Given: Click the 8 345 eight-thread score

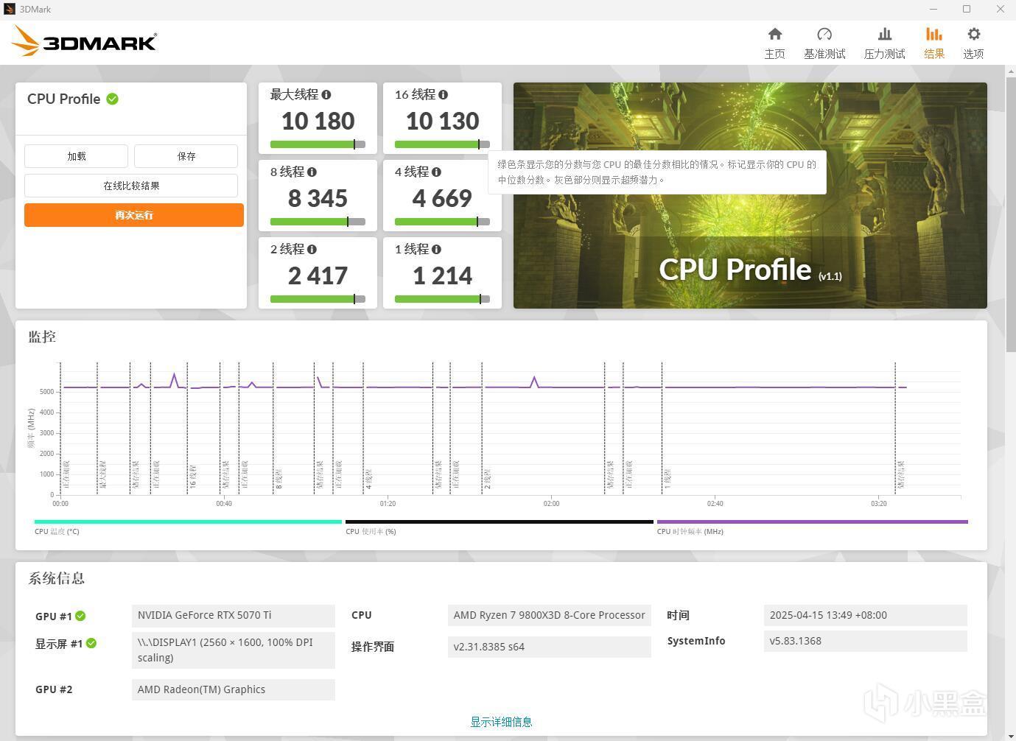Looking at the screenshot, I should [318, 198].
